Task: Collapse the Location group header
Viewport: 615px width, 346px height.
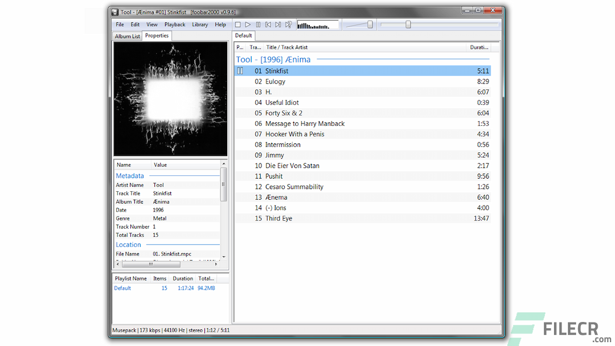Action: [x=129, y=245]
